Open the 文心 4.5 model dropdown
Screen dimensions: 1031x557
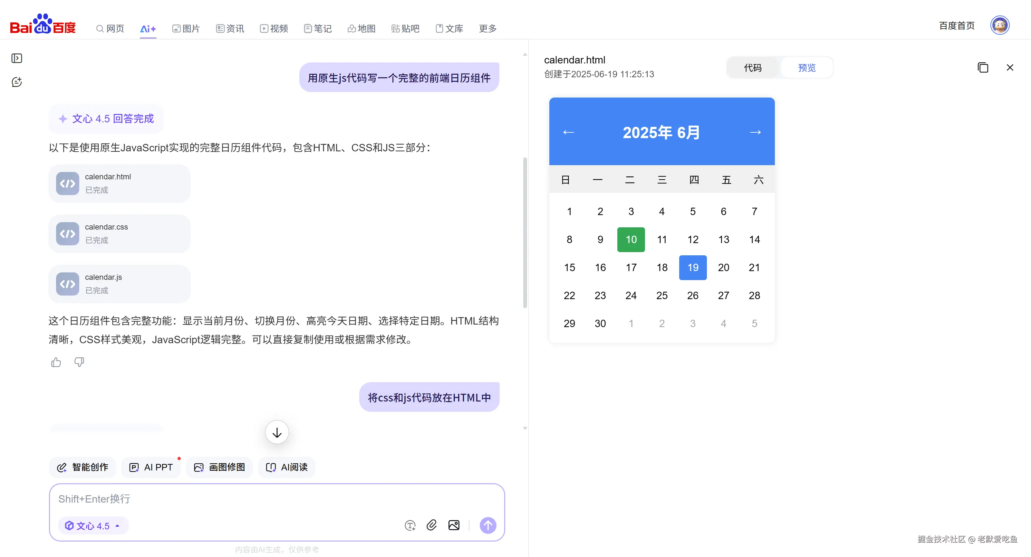(93, 525)
